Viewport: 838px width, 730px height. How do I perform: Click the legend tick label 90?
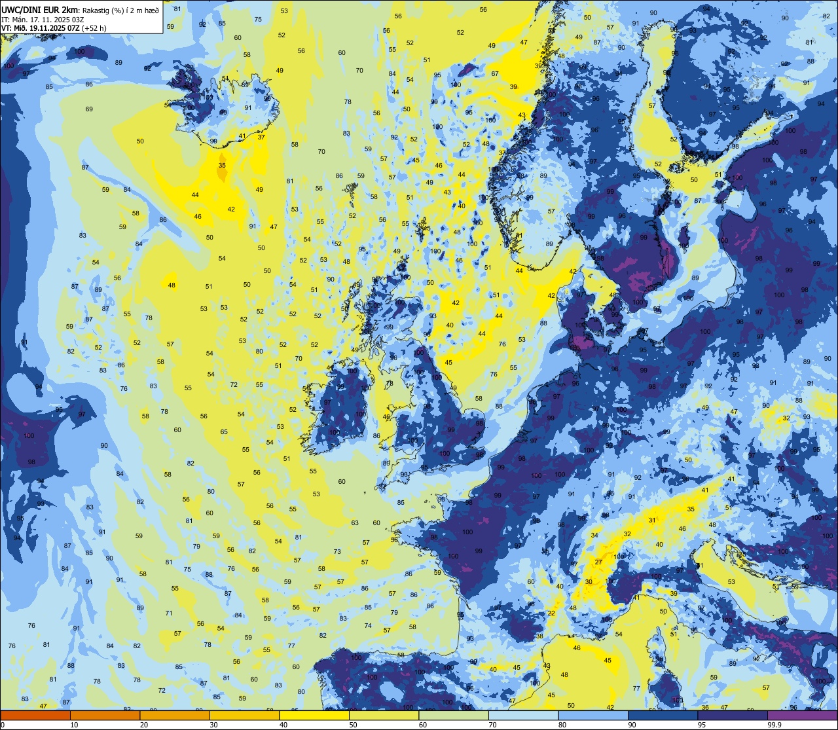(x=632, y=725)
